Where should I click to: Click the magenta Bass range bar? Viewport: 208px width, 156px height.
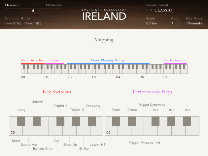(x=55, y=63)
